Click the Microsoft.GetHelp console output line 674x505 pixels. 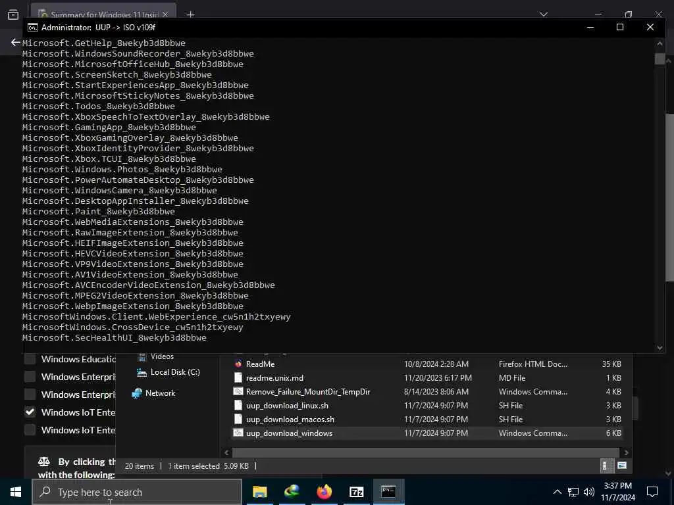click(104, 43)
